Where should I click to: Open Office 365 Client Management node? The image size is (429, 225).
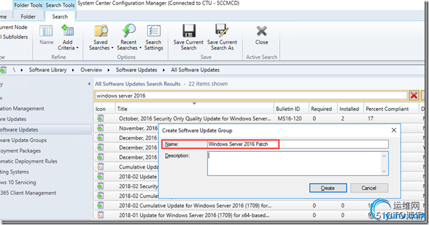tap(28, 193)
